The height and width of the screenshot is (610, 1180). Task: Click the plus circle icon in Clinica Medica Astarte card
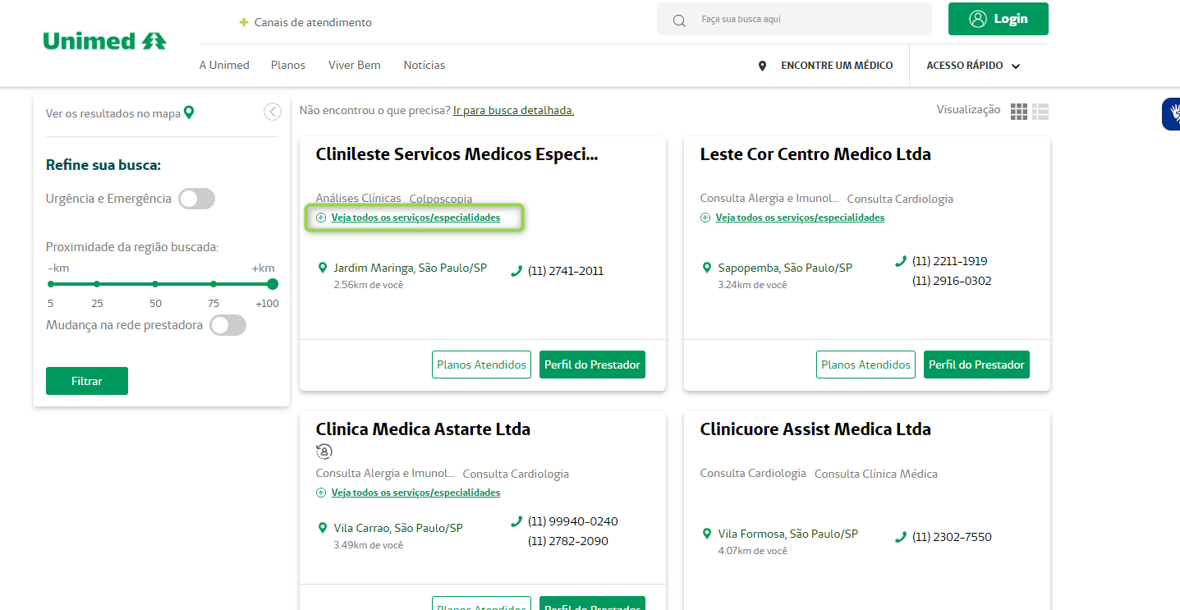[321, 493]
